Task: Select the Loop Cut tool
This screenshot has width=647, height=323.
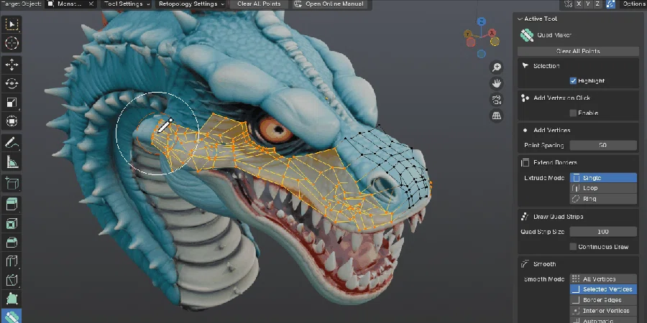Action: [12, 261]
